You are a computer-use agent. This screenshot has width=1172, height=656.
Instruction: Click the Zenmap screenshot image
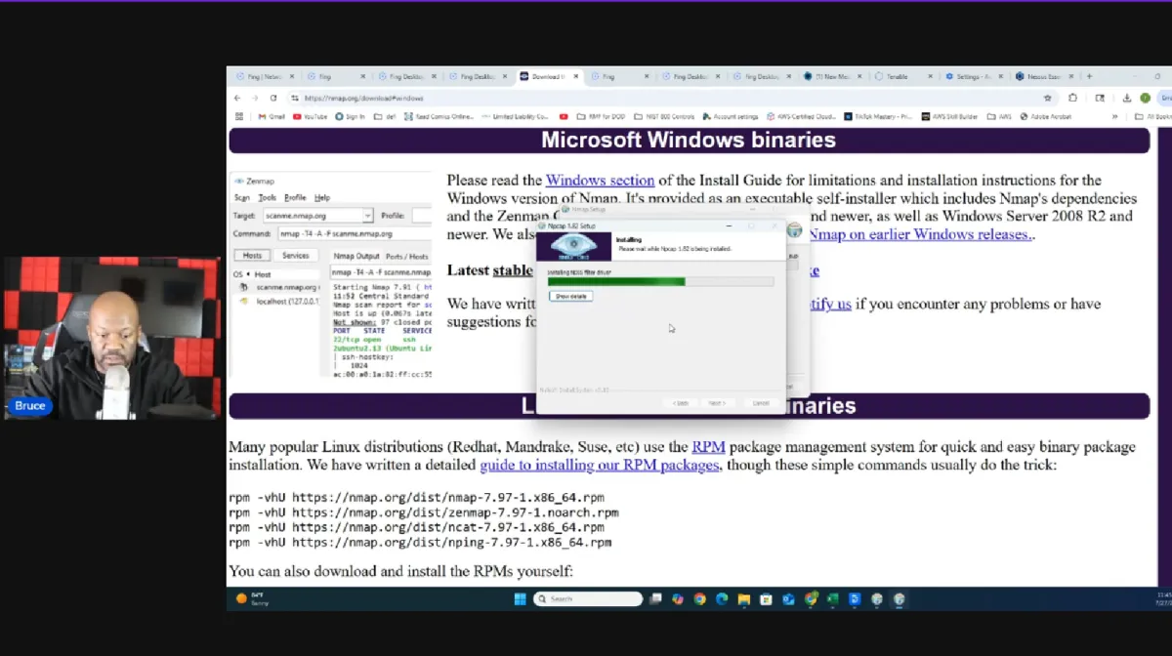(x=330, y=276)
